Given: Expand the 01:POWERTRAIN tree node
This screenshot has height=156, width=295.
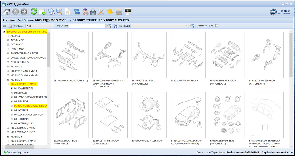Looking at the screenshot, I should (12, 88).
